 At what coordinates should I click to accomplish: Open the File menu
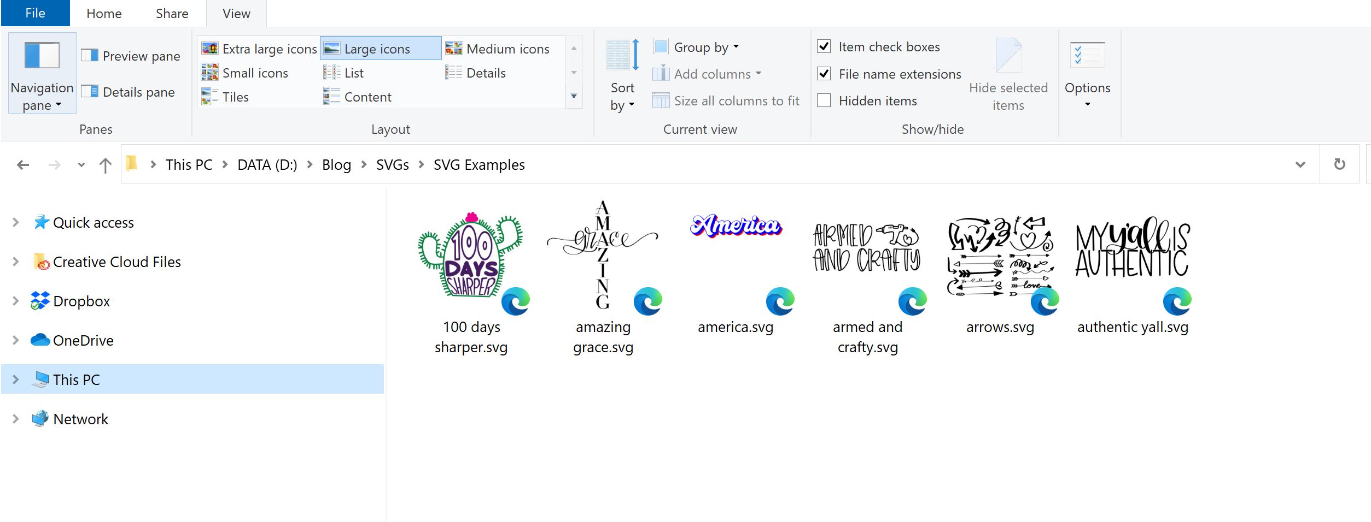pos(34,13)
